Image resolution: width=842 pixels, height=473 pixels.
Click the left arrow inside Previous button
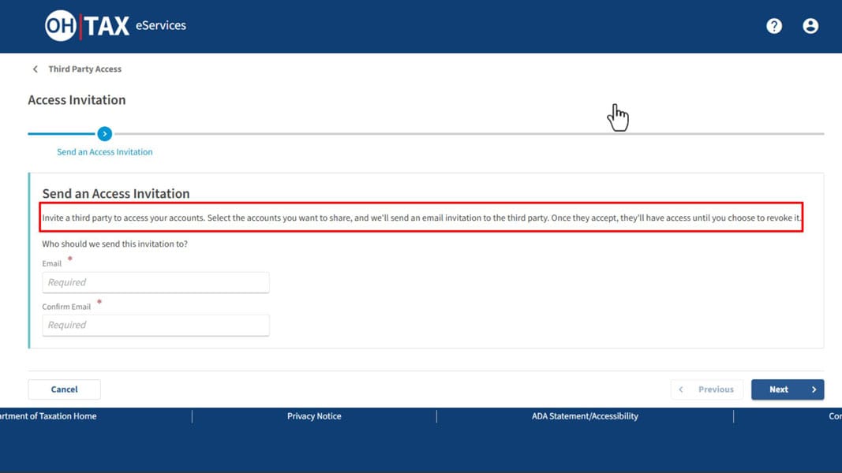click(x=681, y=389)
